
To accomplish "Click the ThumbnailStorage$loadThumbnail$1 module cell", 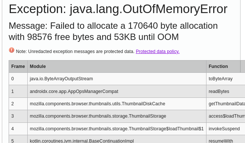I will [x=117, y=129].
